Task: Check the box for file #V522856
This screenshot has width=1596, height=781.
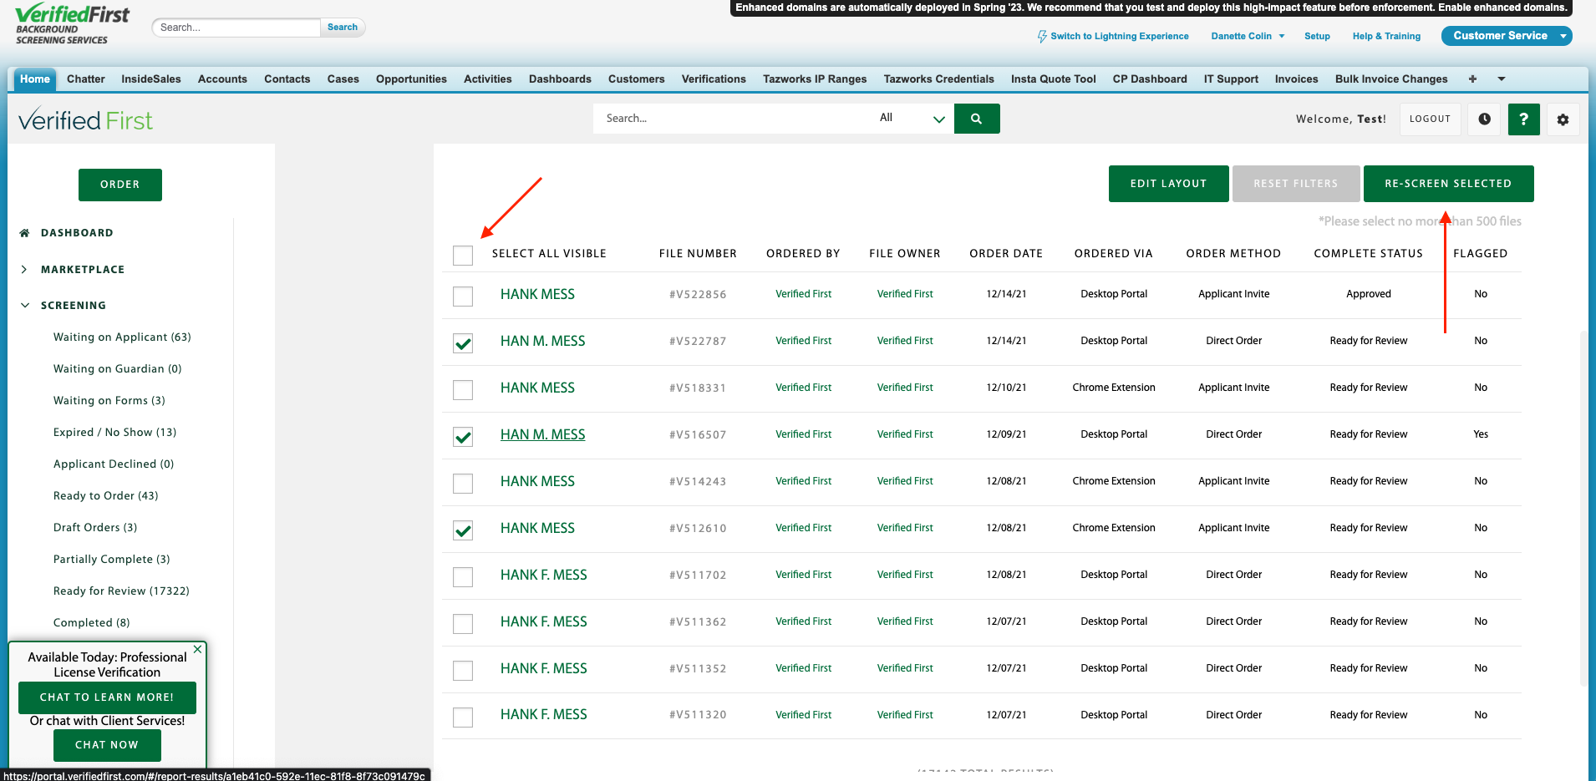Action: (x=463, y=296)
